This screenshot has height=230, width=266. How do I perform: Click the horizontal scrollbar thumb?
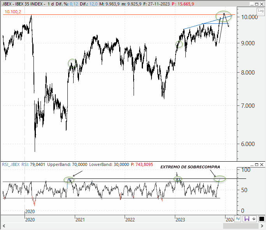click(x=241, y=226)
